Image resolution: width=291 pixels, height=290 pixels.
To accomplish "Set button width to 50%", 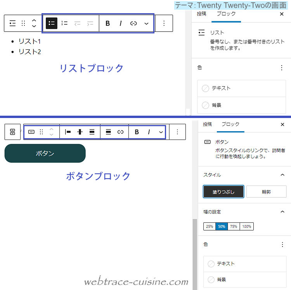I will [222, 226].
